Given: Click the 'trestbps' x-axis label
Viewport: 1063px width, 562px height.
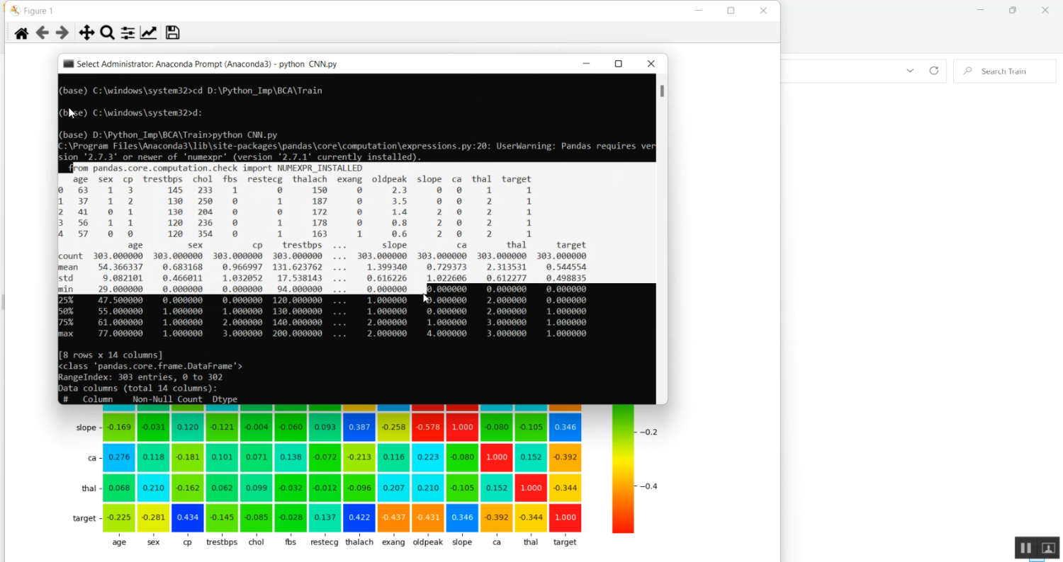Looking at the screenshot, I should (x=222, y=542).
